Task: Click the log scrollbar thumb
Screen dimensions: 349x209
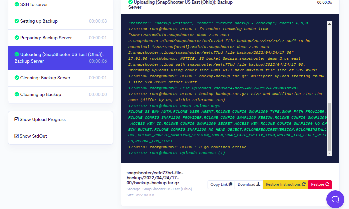Action: pos(329,127)
